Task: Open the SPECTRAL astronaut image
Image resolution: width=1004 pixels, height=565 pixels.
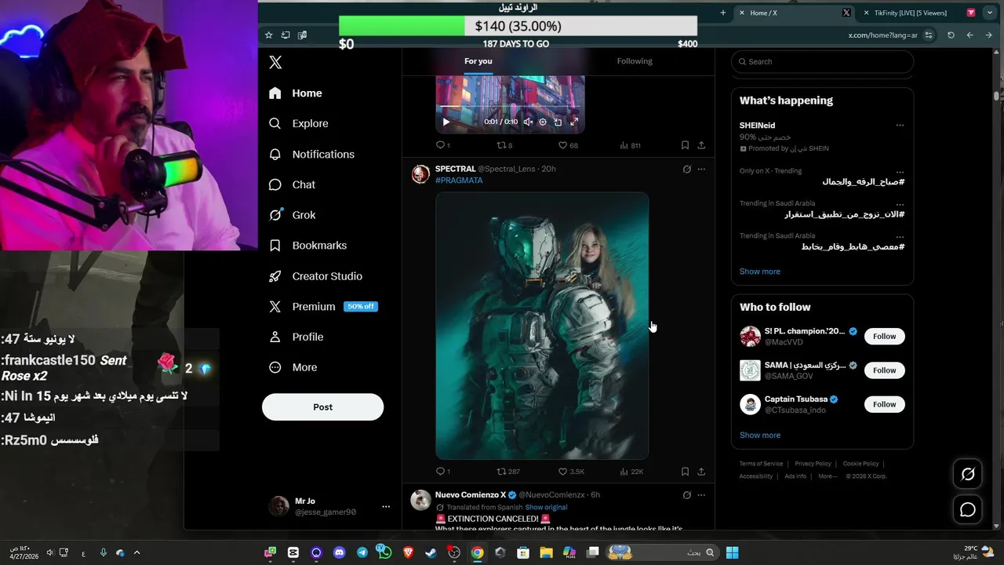Action: 542,326
